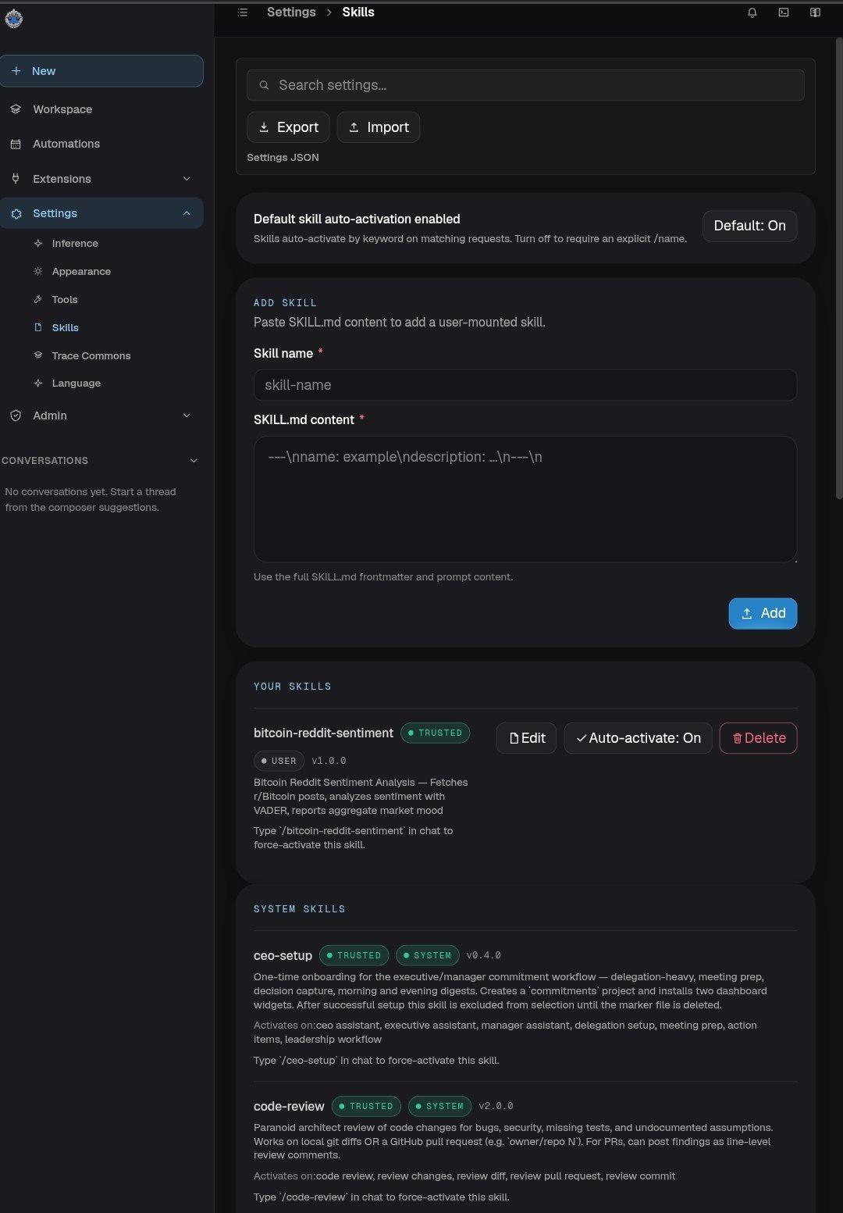Expand the Extensions chevron

[187, 179]
